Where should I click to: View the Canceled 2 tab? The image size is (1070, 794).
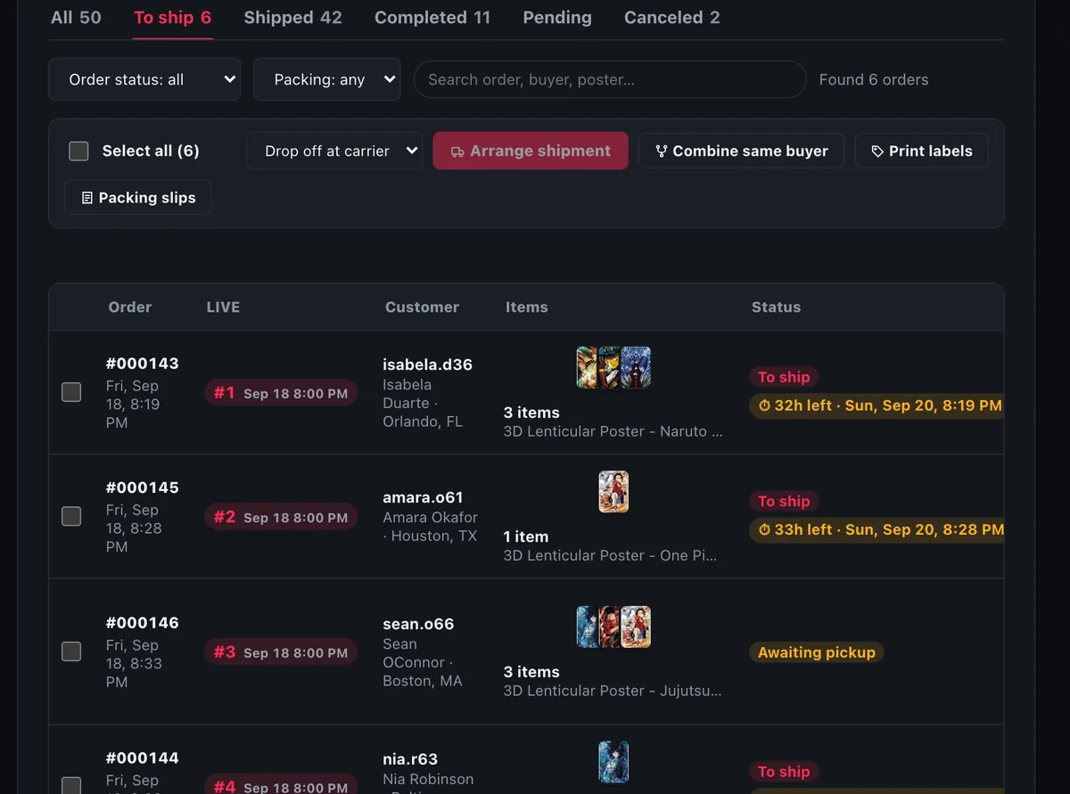coord(672,18)
